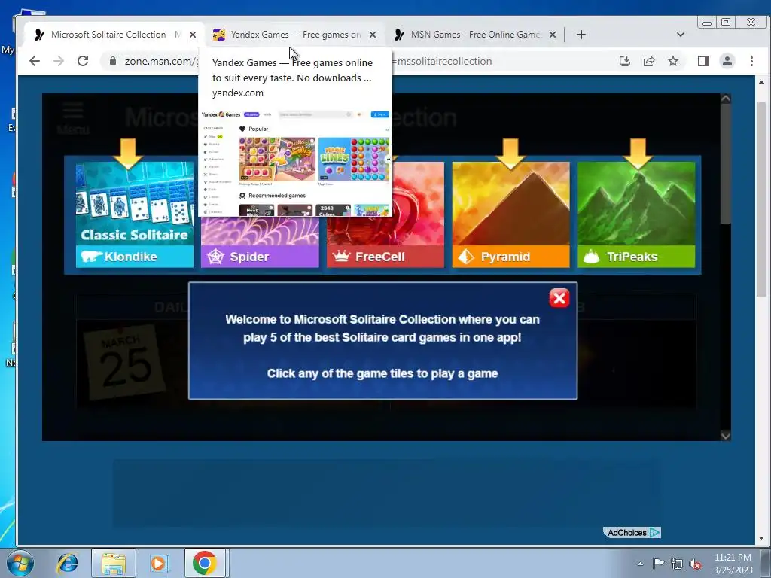The height and width of the screenshot is (578, 771).
Task: Install the page as app icon
Action: point(625,61)
